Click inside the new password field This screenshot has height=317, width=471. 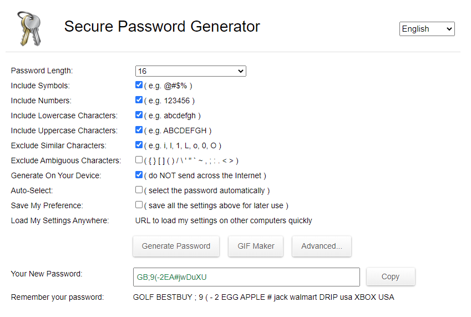tap(246, 277)
